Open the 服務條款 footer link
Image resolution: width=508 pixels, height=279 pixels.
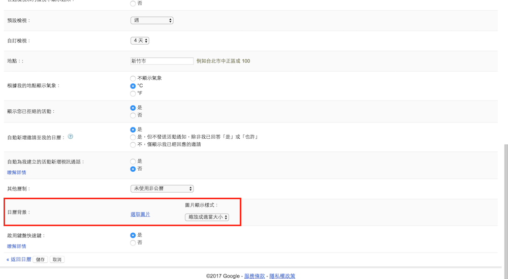tap(255, 276)
